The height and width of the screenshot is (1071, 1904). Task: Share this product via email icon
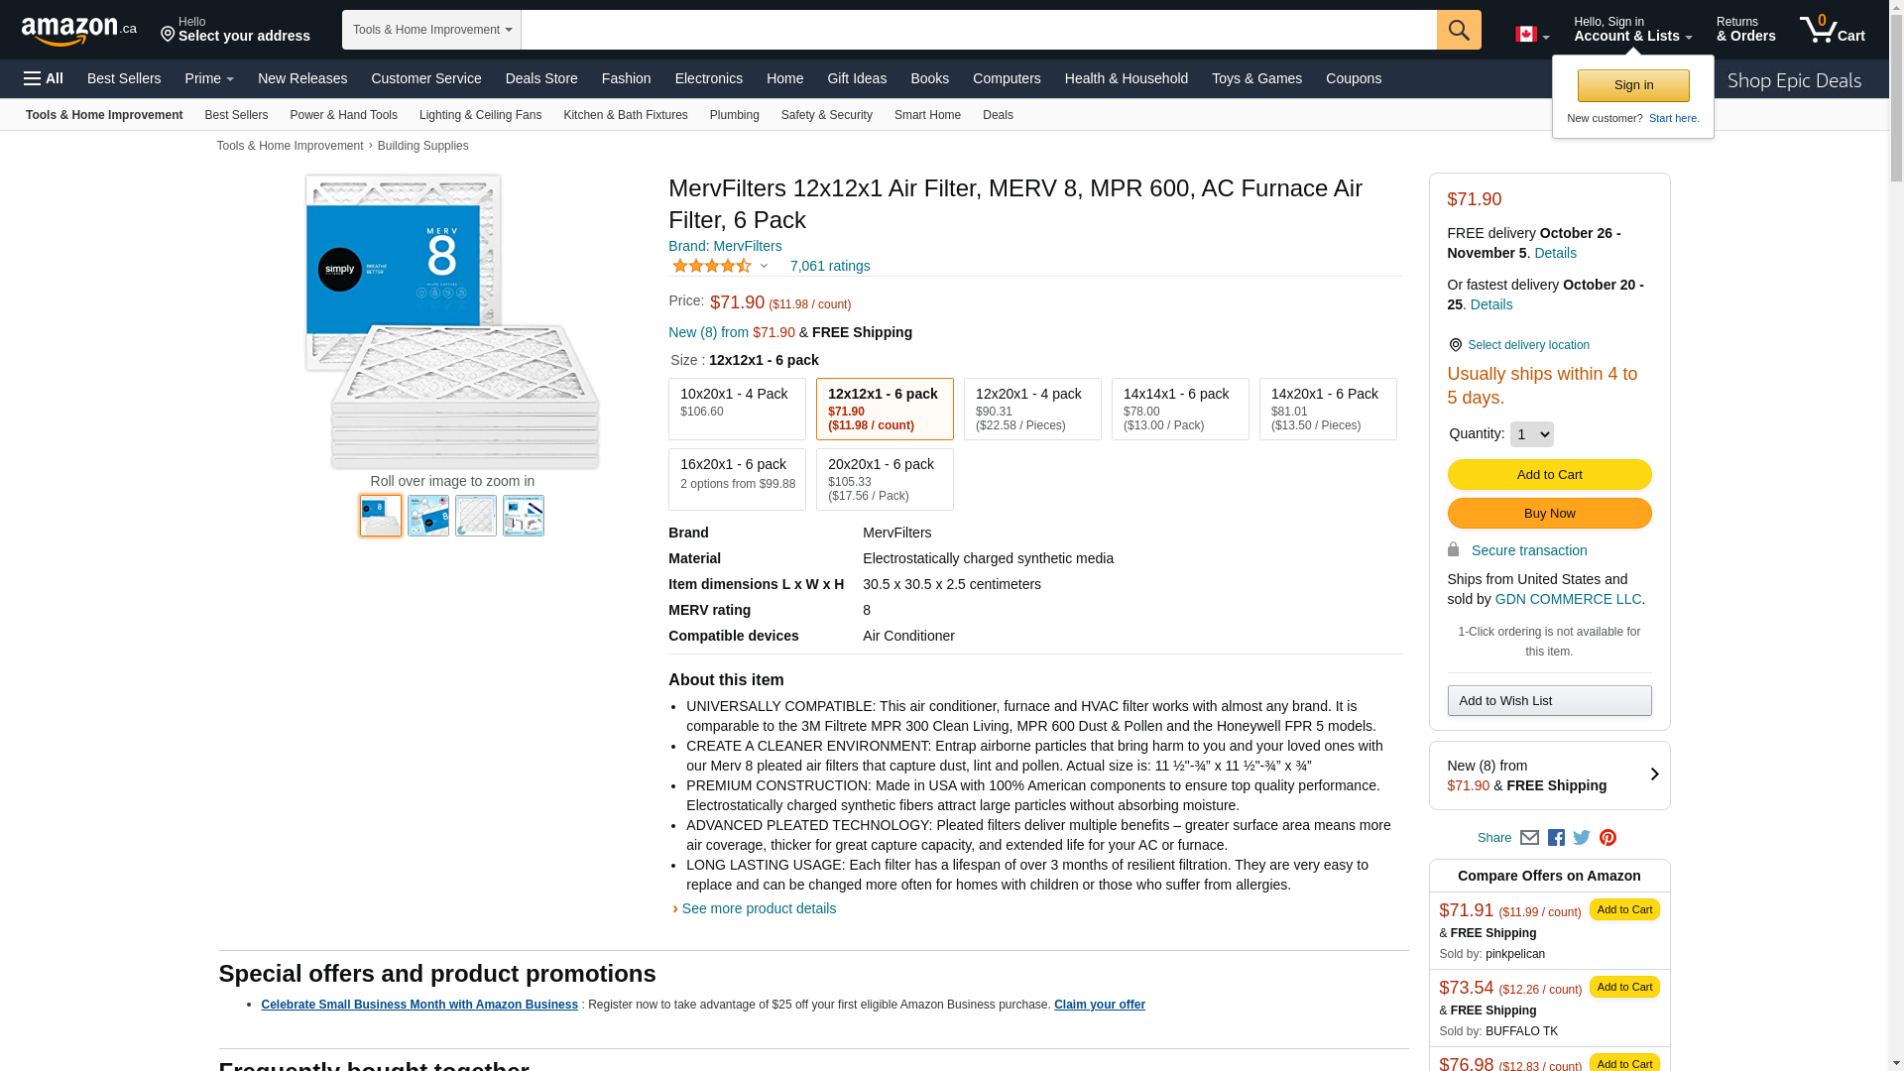coord(1529,838)
